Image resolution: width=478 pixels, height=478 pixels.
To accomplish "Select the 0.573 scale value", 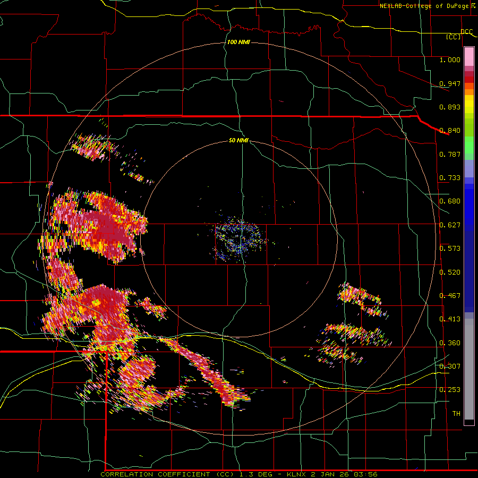I will (450, 249).
